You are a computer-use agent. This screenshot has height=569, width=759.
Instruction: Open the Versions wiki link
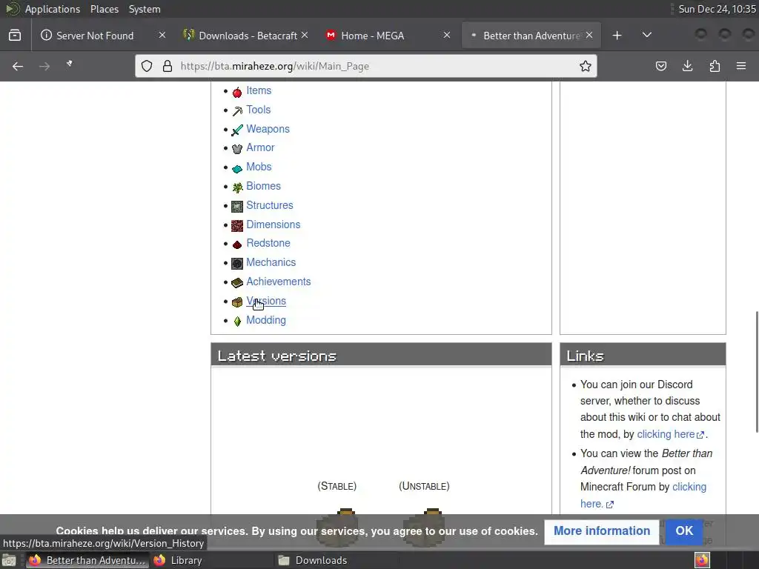[x=266, y=301]
